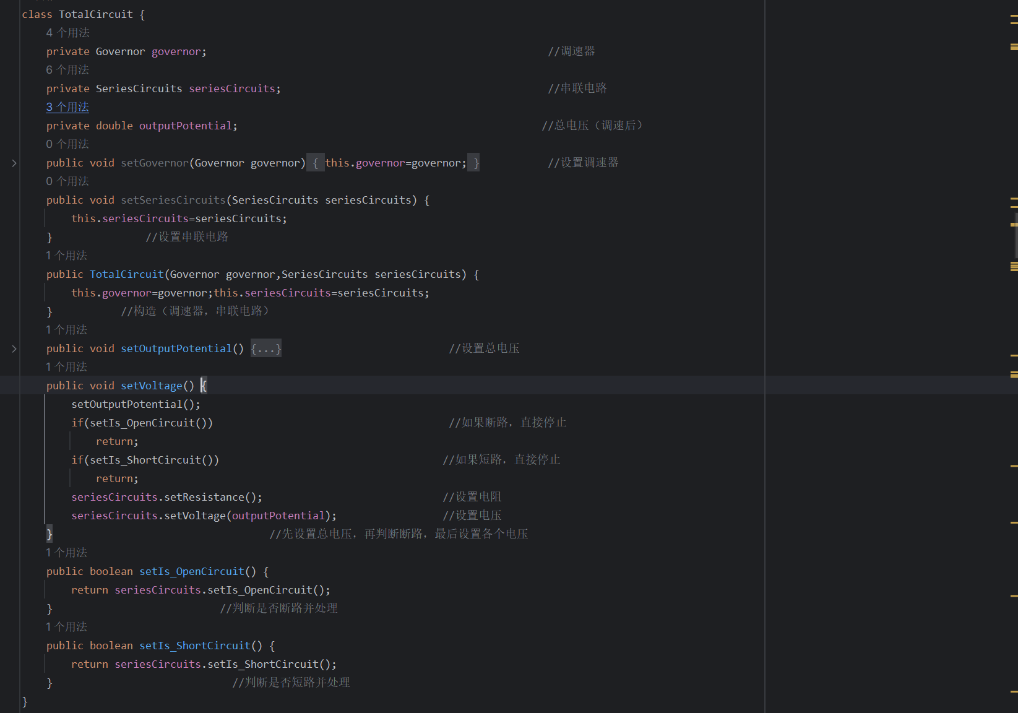Click the setSeriesCircuits method name
The image size is (1018, 713).
(173, 200)
